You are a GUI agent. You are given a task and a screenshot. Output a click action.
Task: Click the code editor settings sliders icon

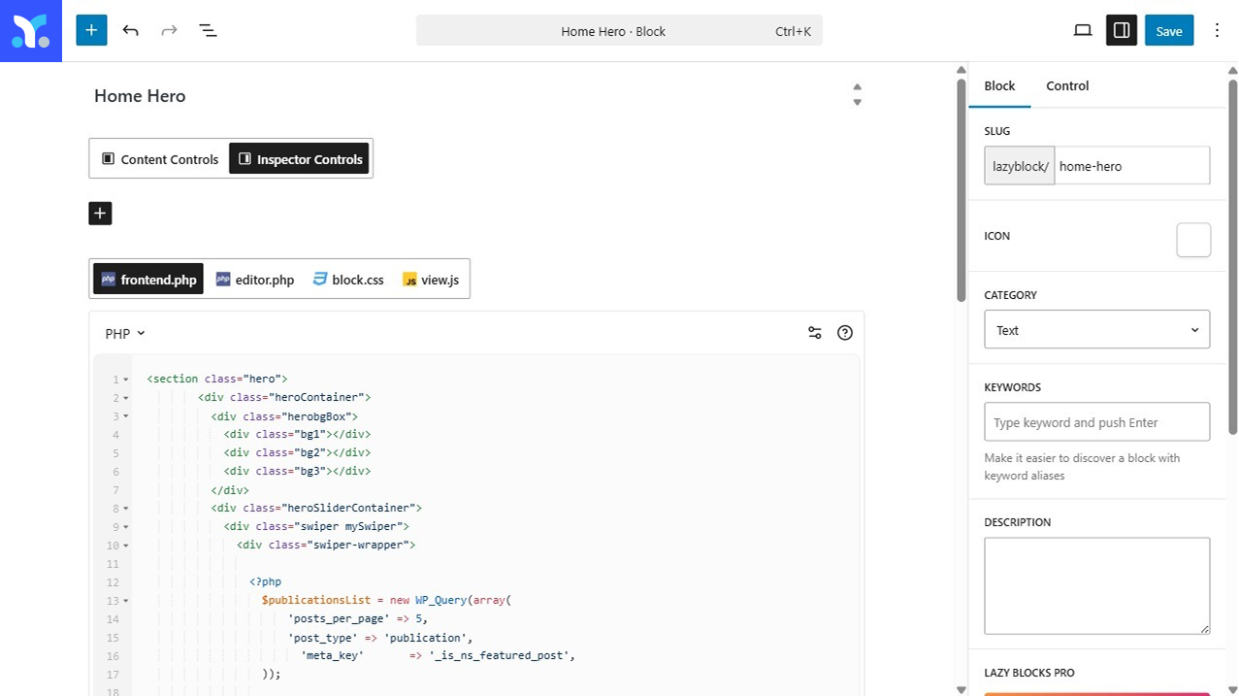[814, 333]
